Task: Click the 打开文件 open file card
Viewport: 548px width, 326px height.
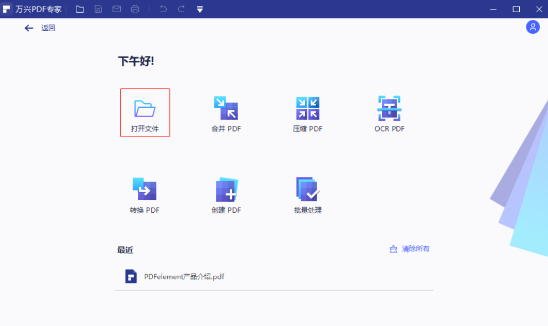Action: (144, 112)
